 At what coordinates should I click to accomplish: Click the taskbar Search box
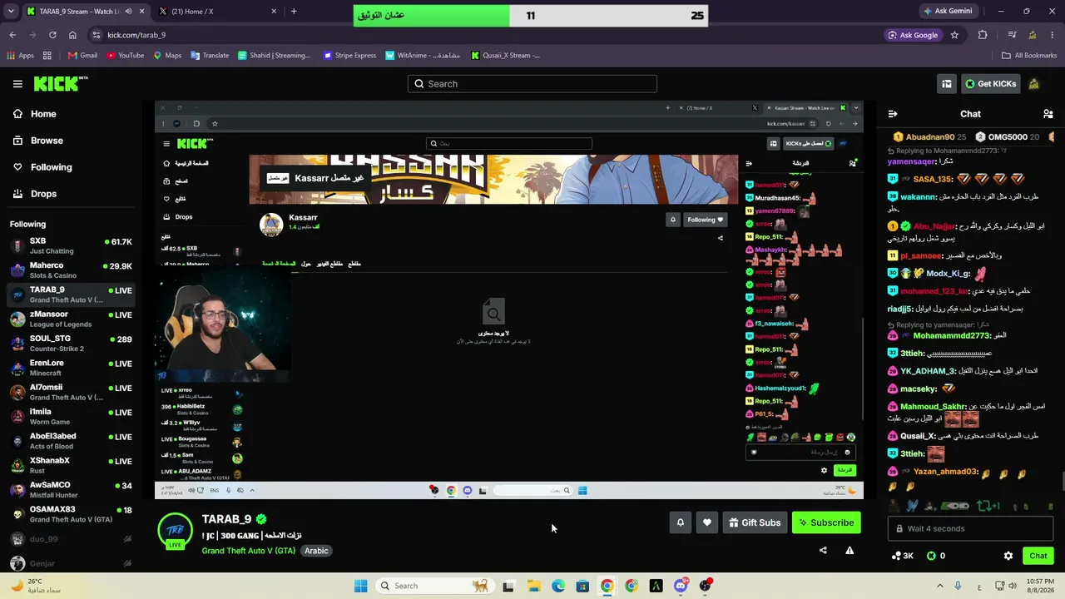point(433,586)
